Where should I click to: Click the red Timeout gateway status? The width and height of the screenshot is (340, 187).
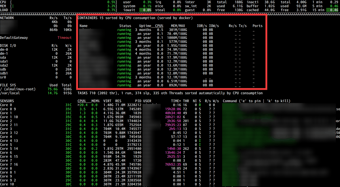65,38
